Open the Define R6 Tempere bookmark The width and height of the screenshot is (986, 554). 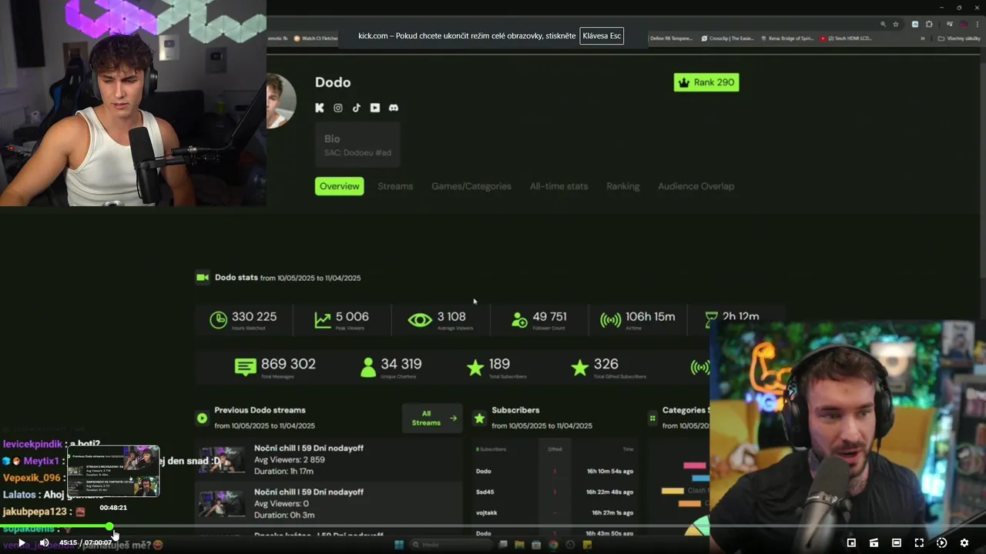(x=671, y=38)
